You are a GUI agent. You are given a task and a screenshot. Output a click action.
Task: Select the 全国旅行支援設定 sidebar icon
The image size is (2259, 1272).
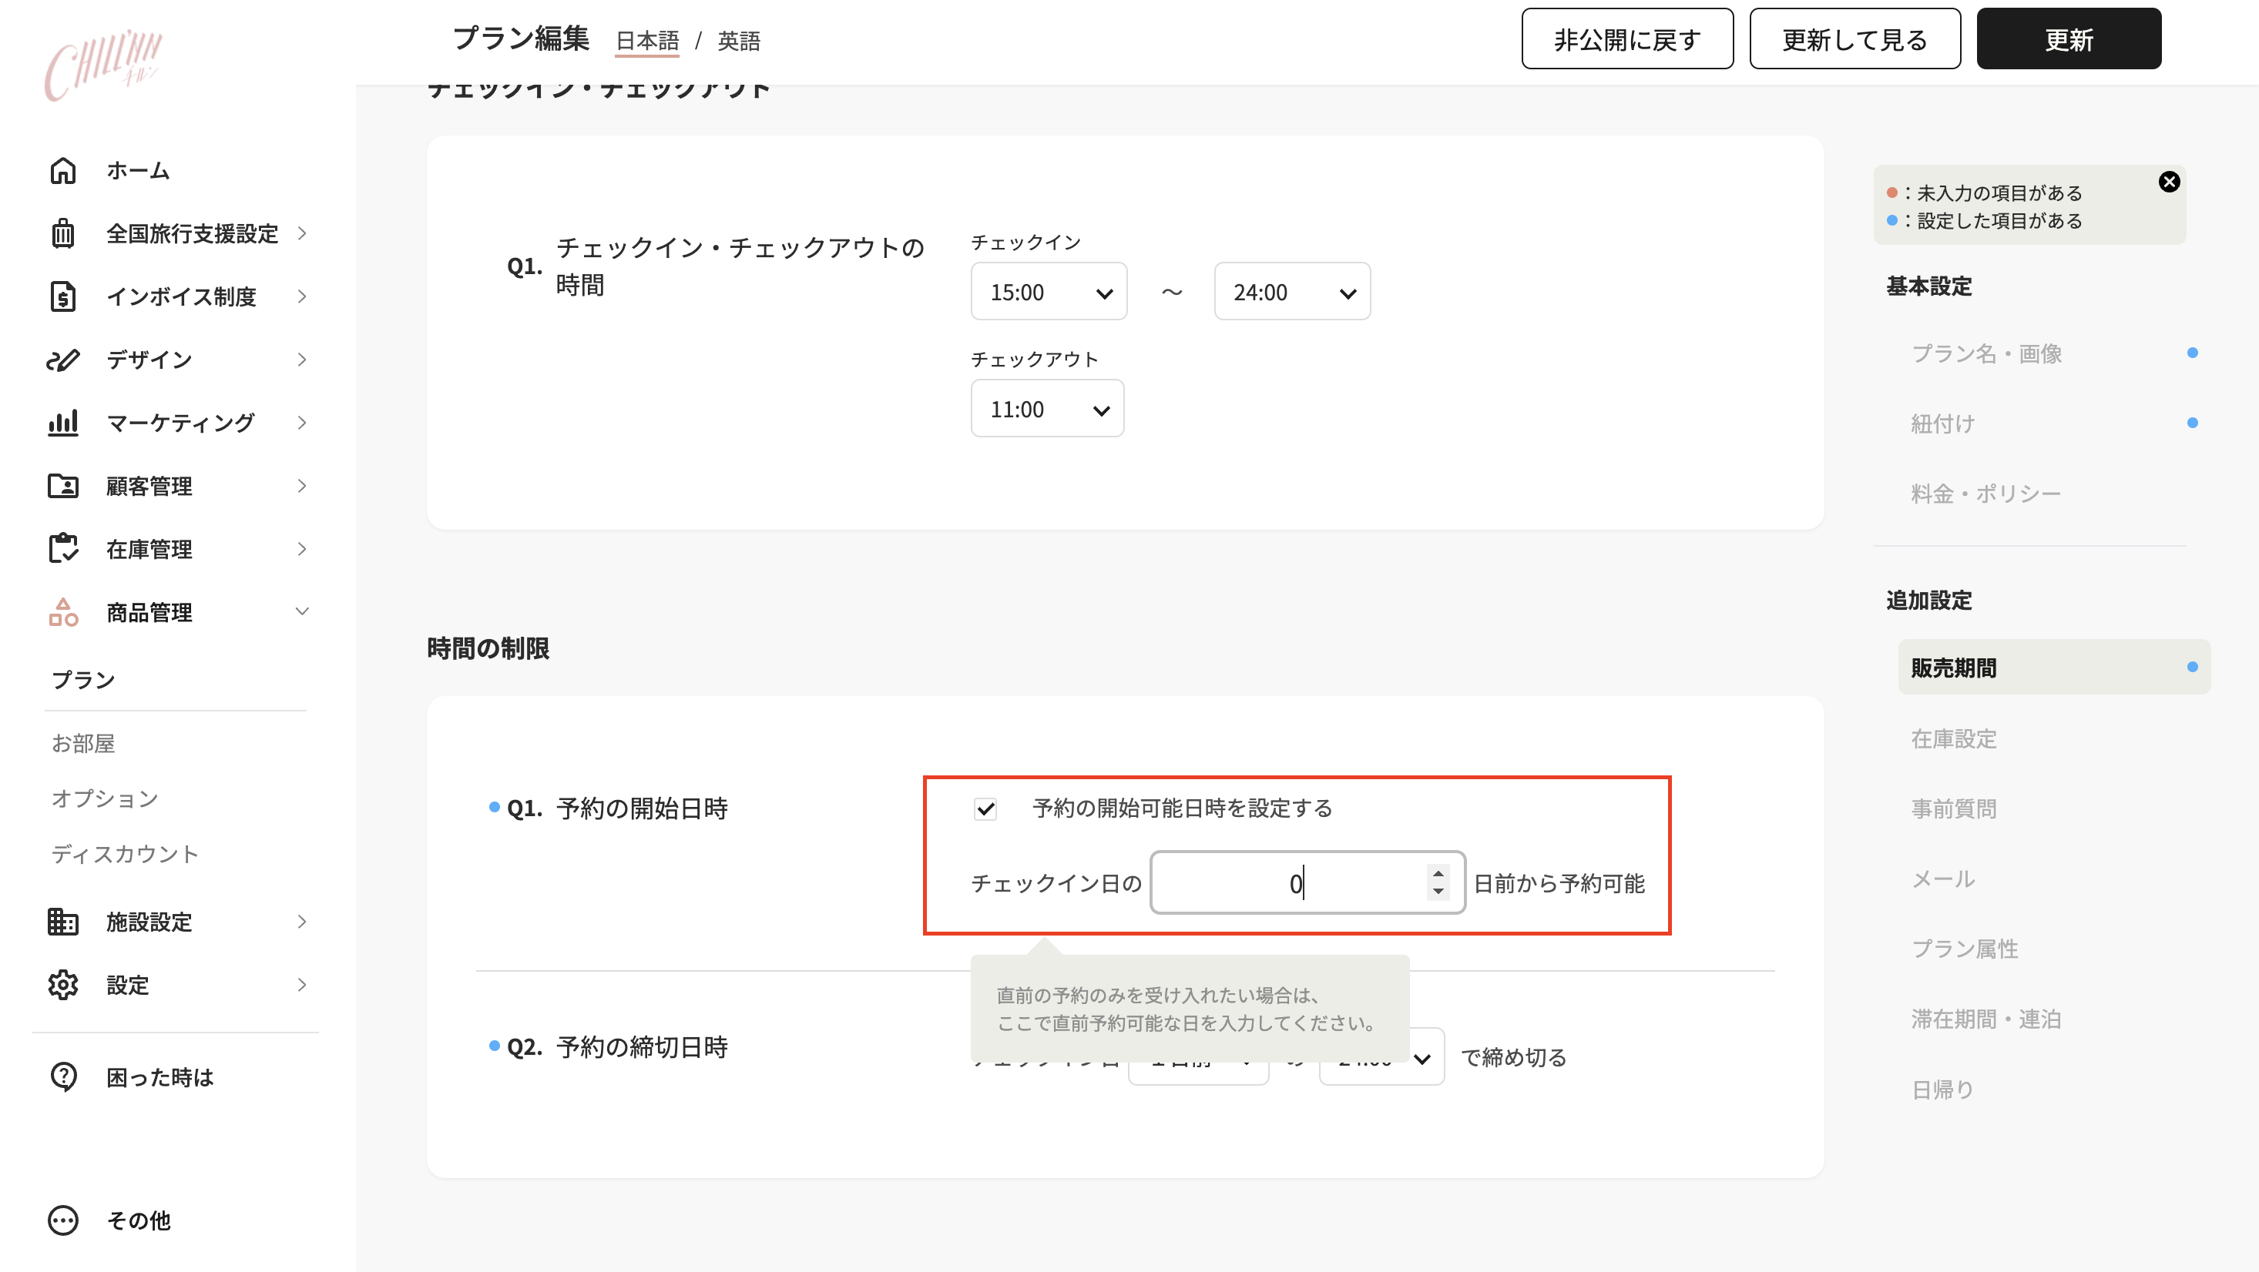(x=63, y=233)
